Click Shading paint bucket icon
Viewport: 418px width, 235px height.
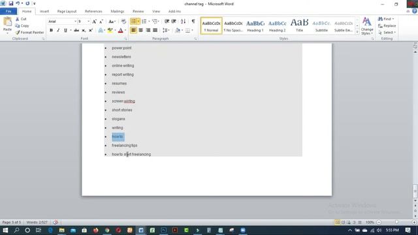[x=178, y=31]
